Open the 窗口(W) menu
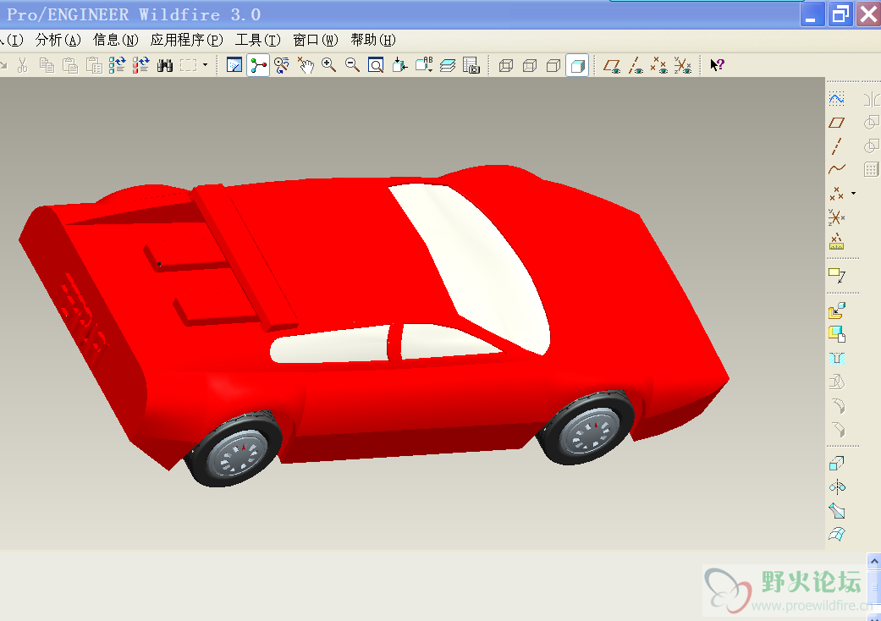Screen dimensions: 881x621 315,40
